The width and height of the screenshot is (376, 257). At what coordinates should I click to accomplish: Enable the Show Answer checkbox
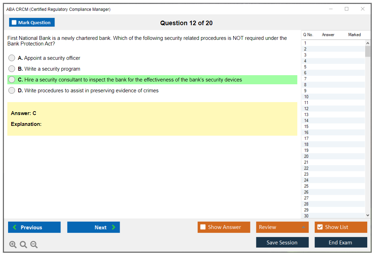click(x=203, y=227)
